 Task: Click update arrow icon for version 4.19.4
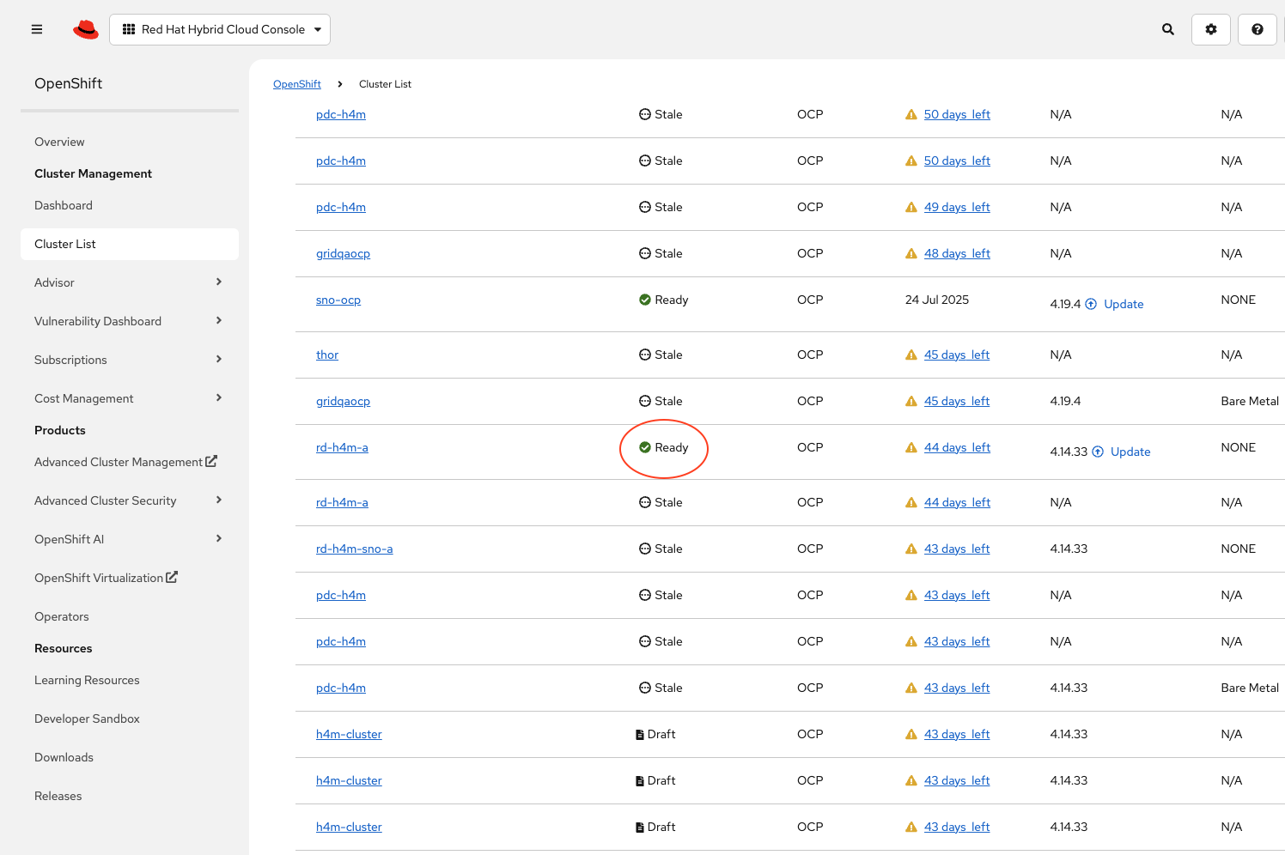(1091, 304)
